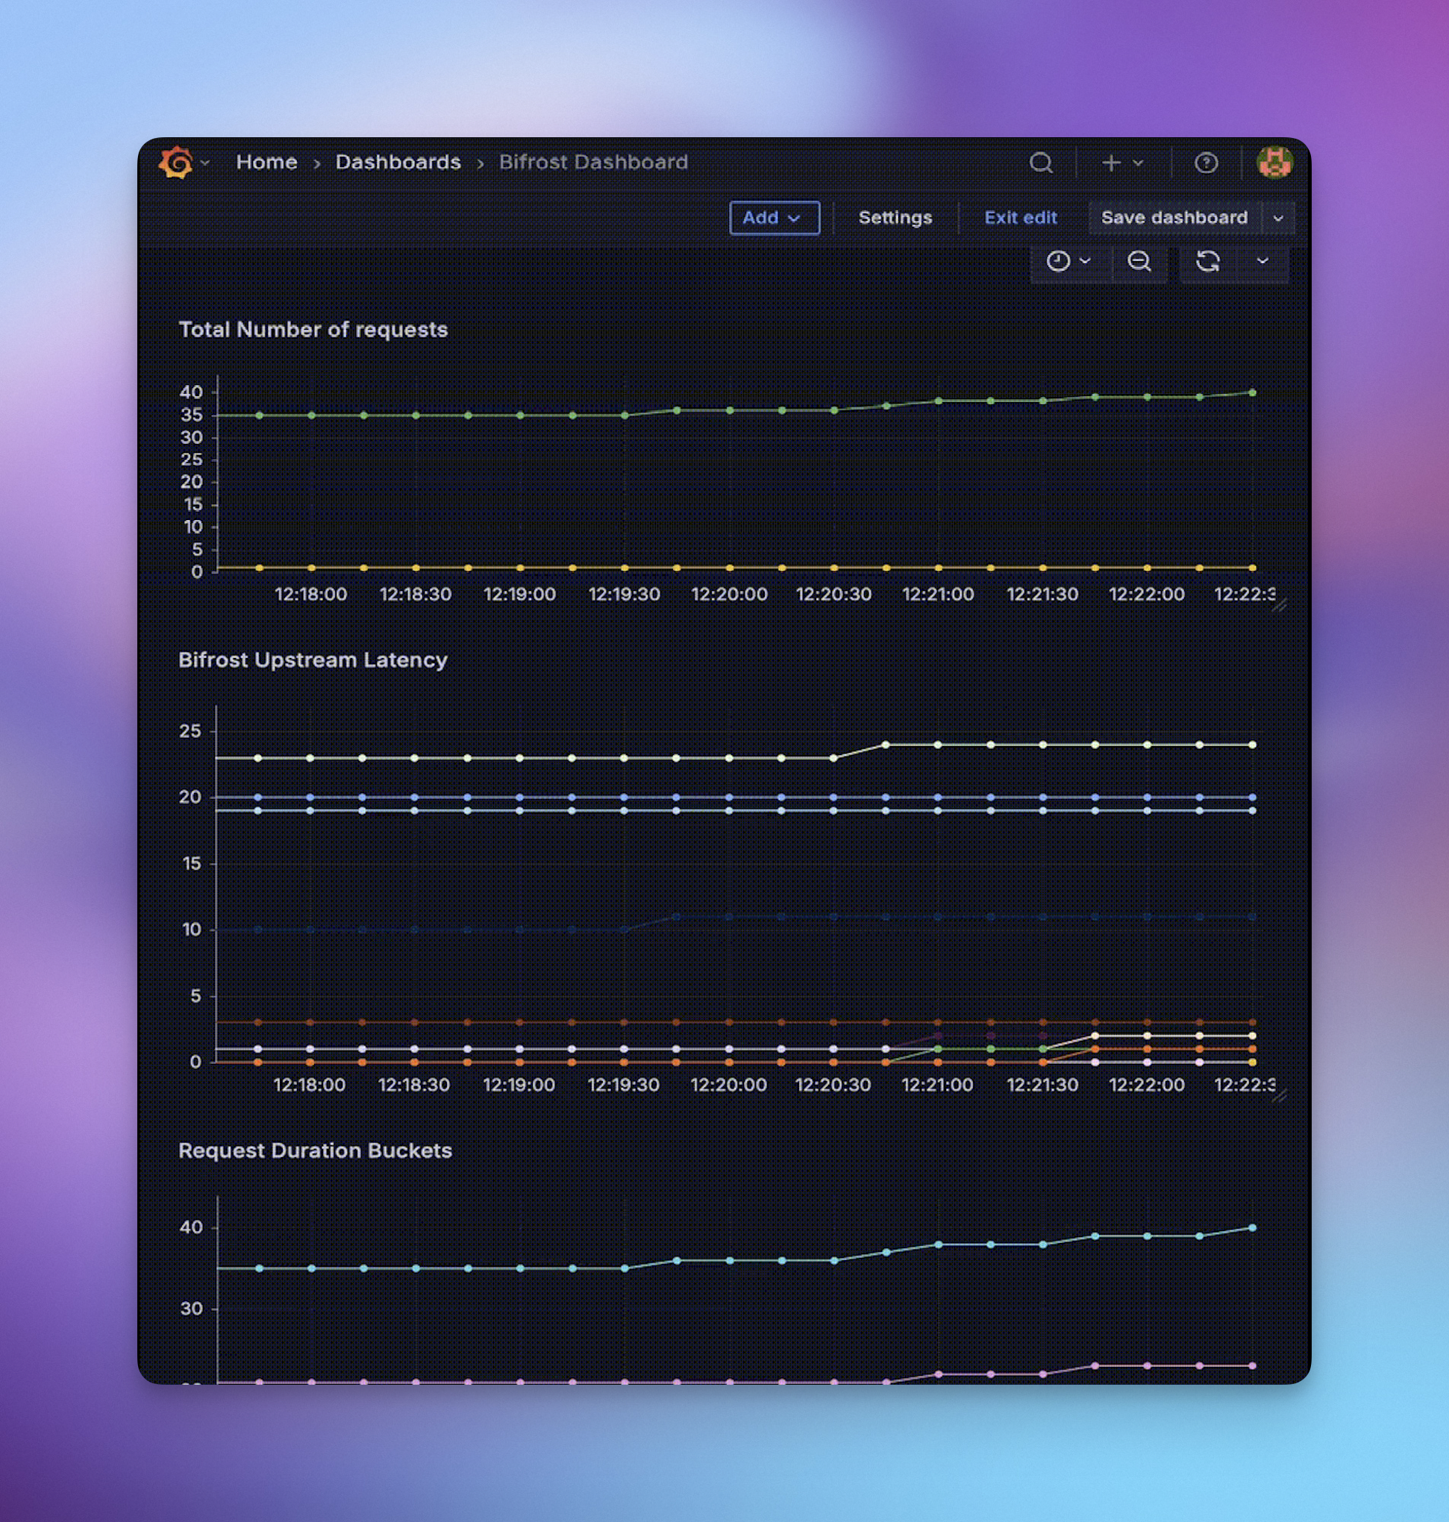Screen dimensions: 1449x1522
Task: Click the Bifrost Upstream Latency panel title
Action: [313, 660]
